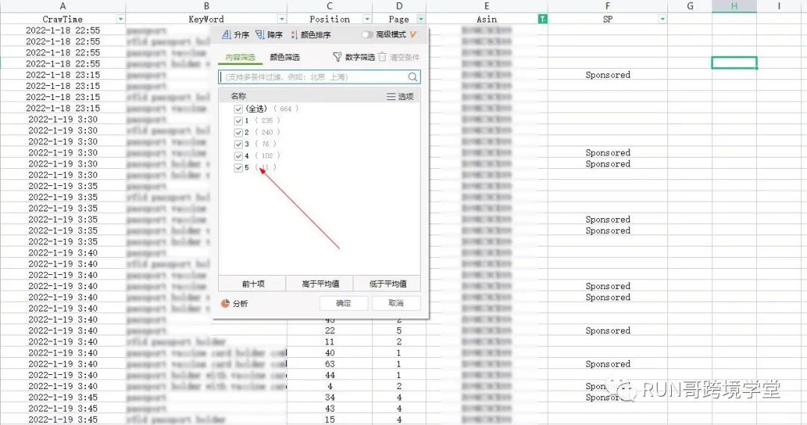Click the 前十项 top ten button
Viewport: 807px width, 425px height.
253,284
